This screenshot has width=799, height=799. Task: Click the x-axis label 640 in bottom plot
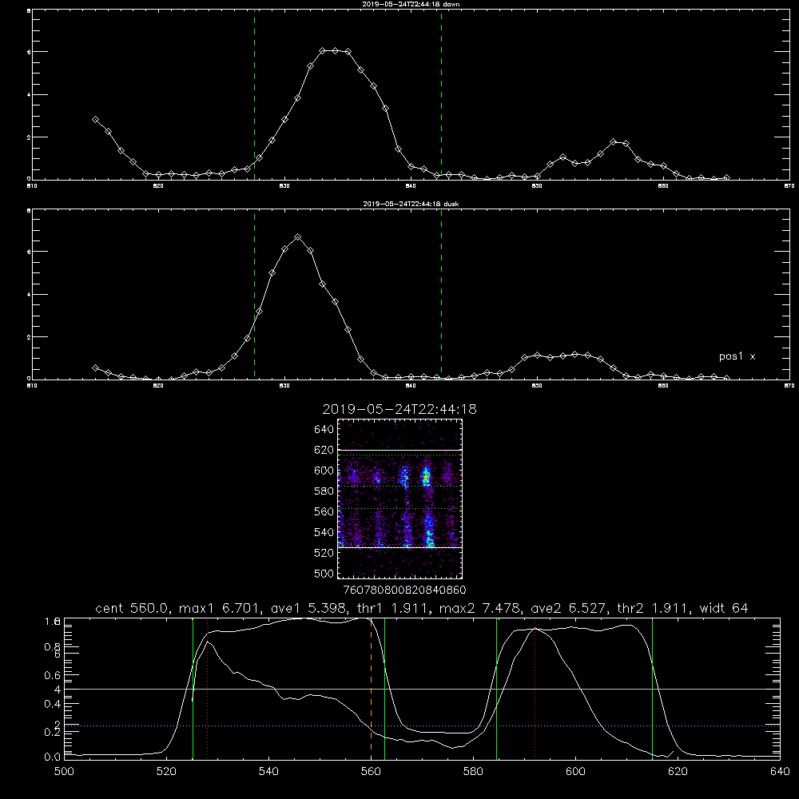point(780,772)
